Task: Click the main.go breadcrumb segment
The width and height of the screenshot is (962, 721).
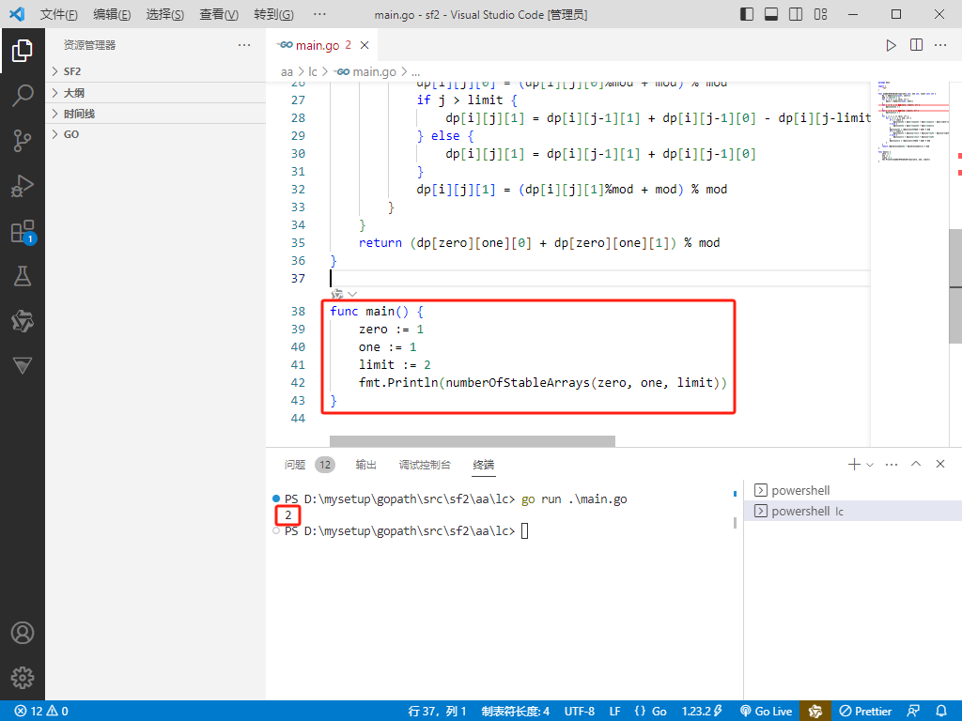Action: point(365,72)
